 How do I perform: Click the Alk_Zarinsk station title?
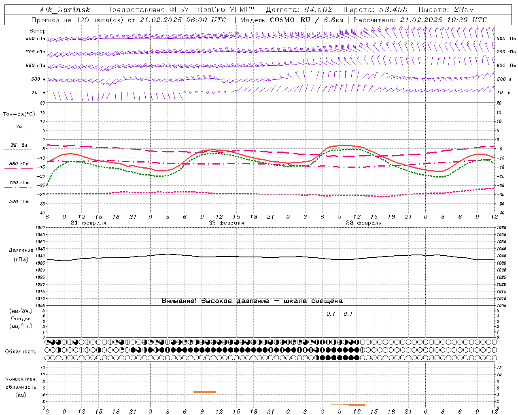[65, 10]
